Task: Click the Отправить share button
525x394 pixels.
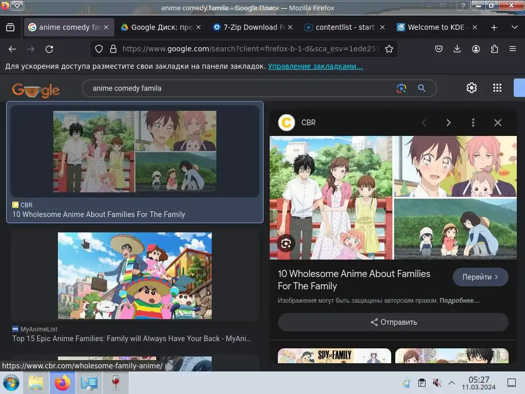Action: [x=393, y=322]
